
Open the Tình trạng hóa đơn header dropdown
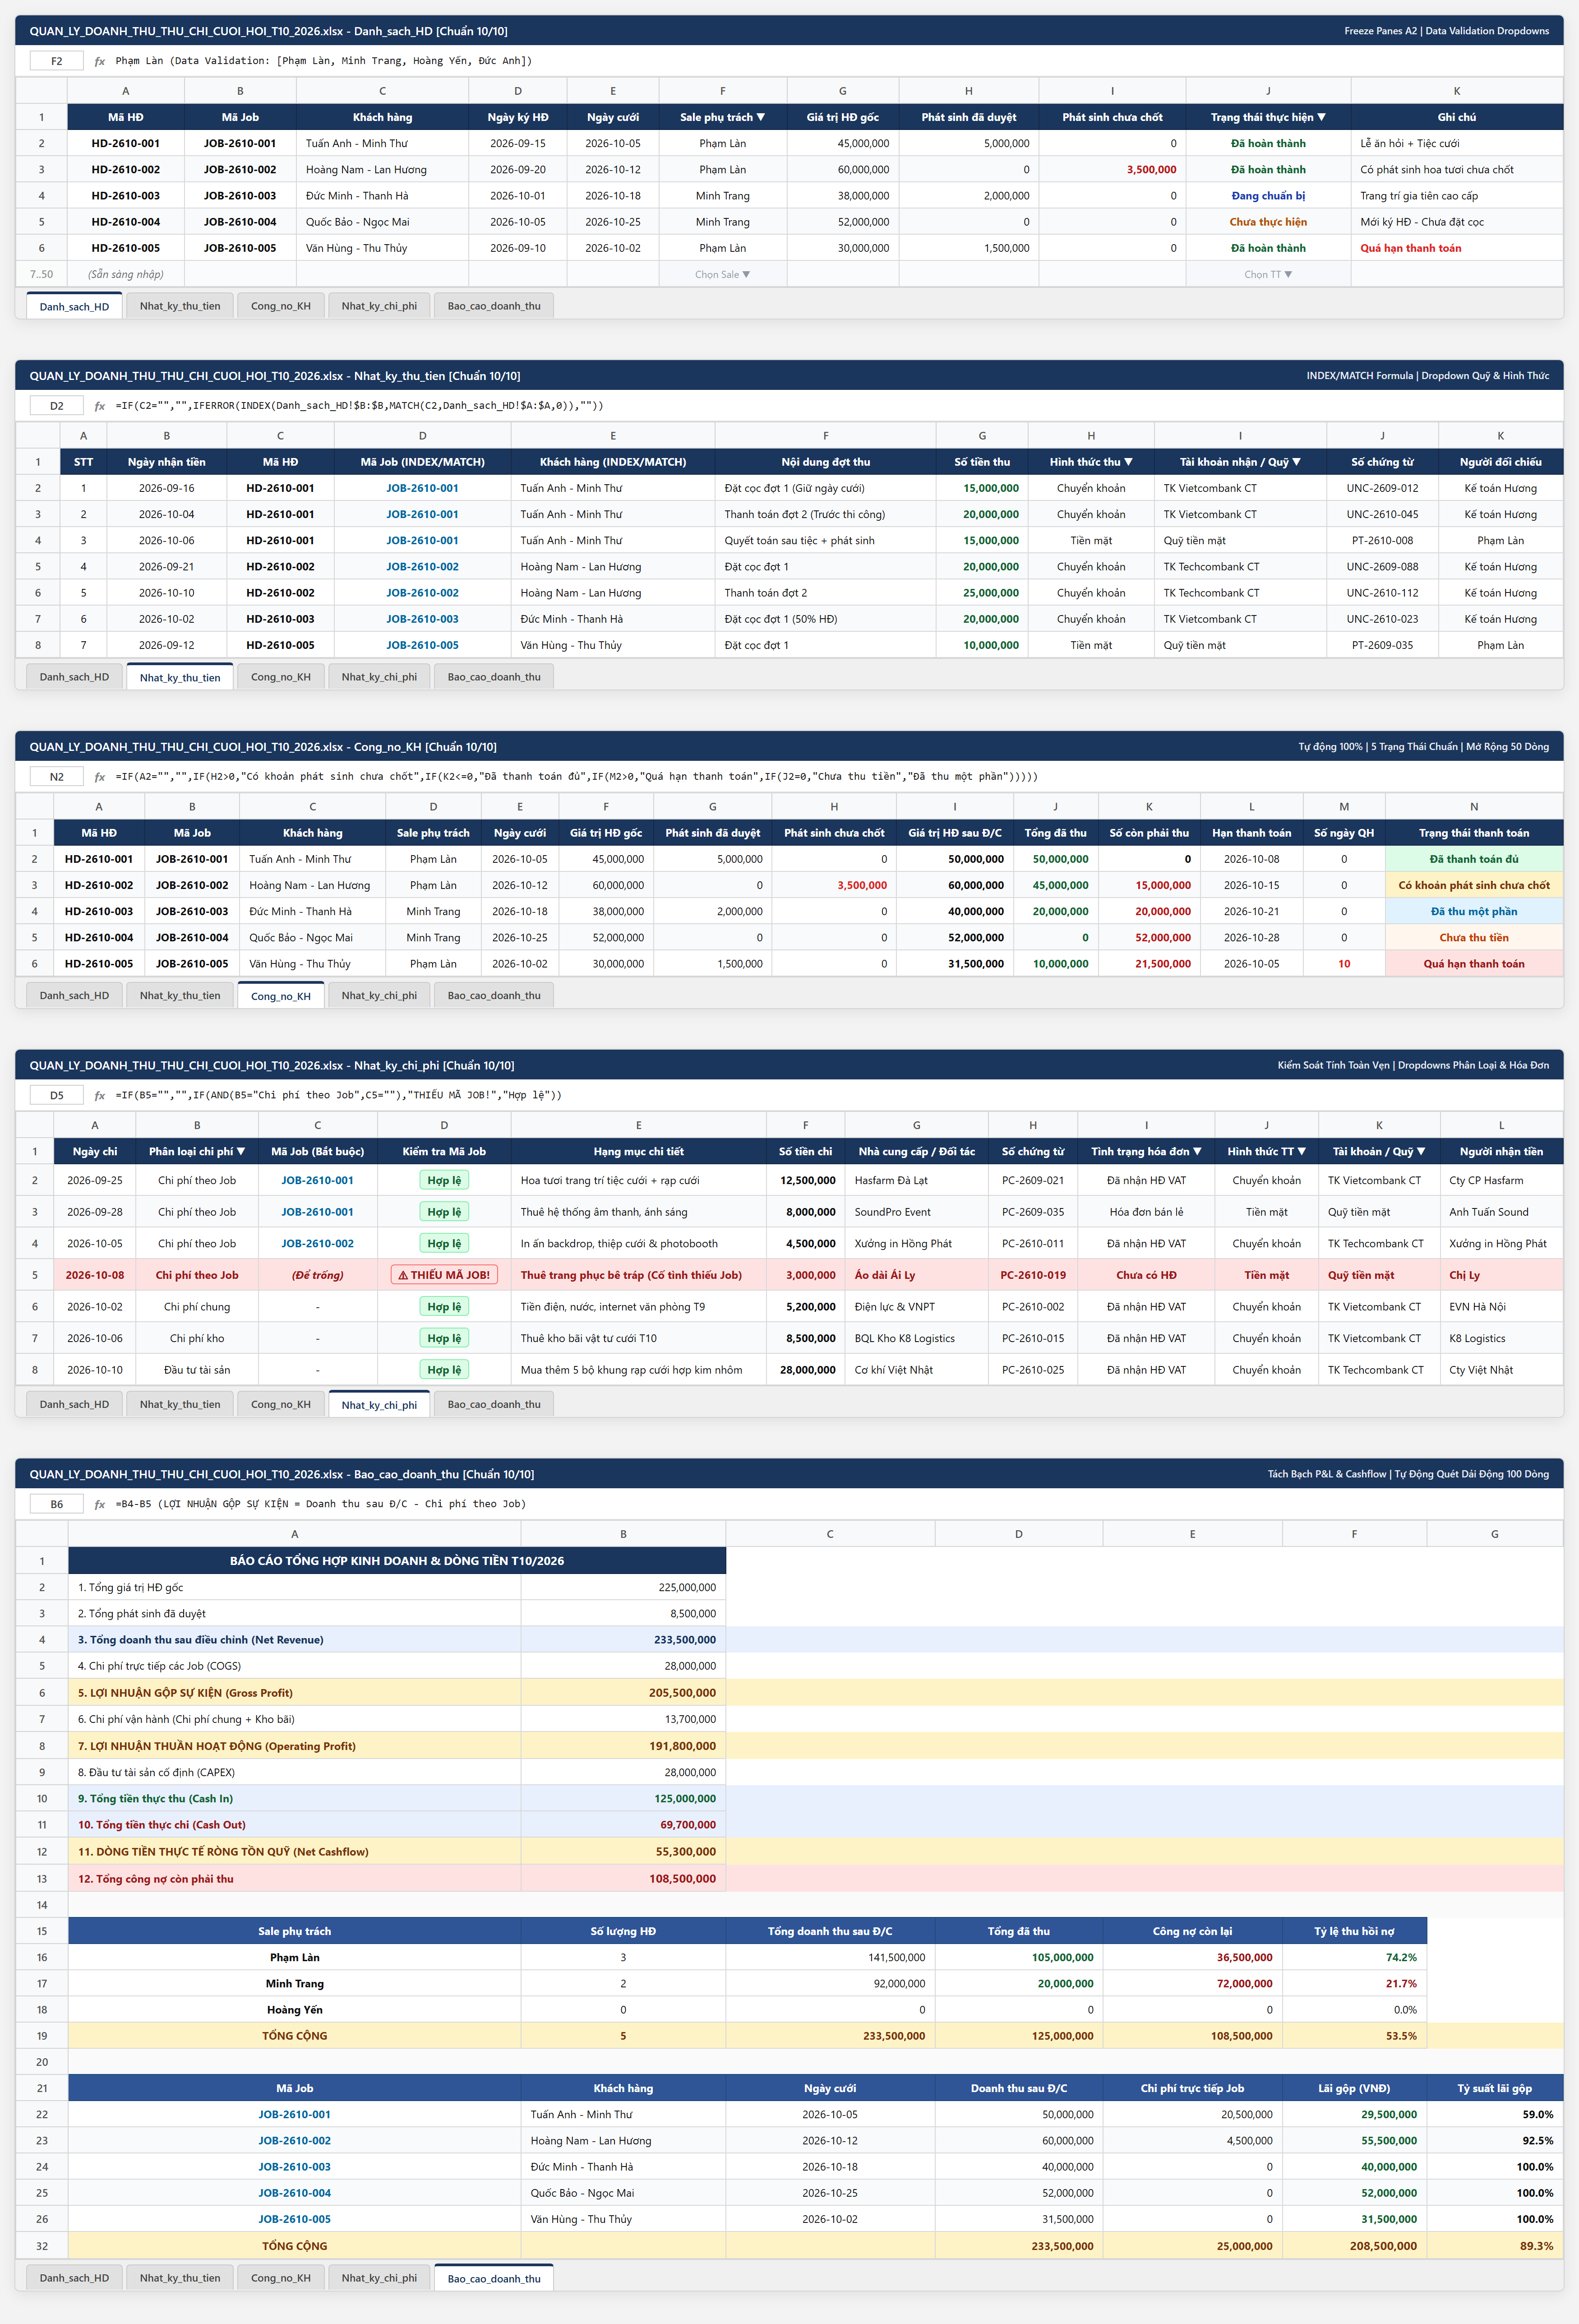click(x=1197, y=1151)
